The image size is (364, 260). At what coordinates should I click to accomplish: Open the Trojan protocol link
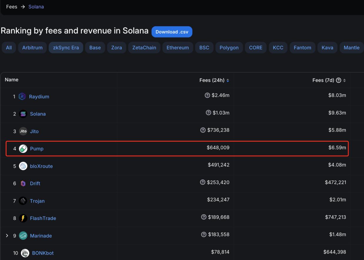(x=37, y=201)
